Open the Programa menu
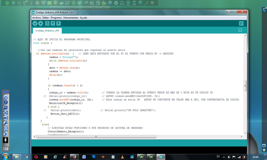This screenshot has width=267, height=160. [x=56, y=18]
